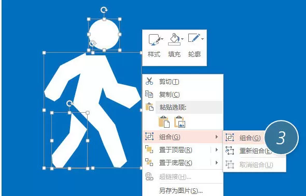Click the bring to front icon

pos(149,149)
